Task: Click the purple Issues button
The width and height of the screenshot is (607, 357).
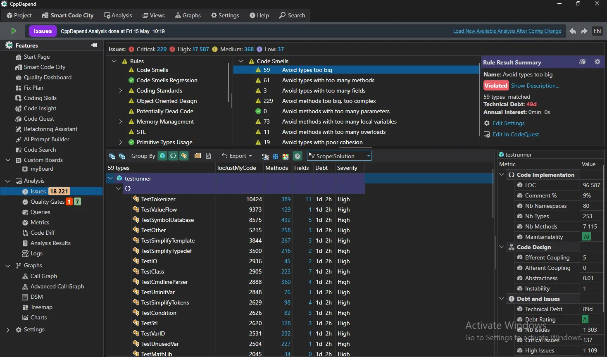Action: [43, 31]
